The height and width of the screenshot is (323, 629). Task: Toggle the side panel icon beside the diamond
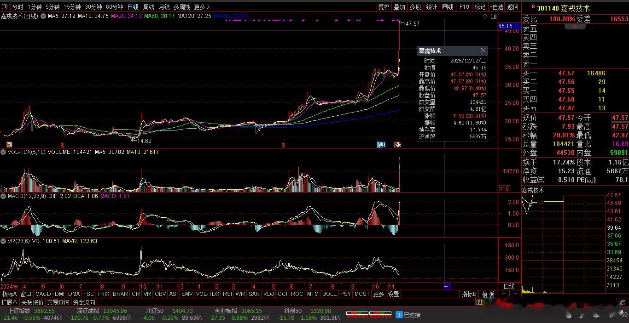point(494,17)
